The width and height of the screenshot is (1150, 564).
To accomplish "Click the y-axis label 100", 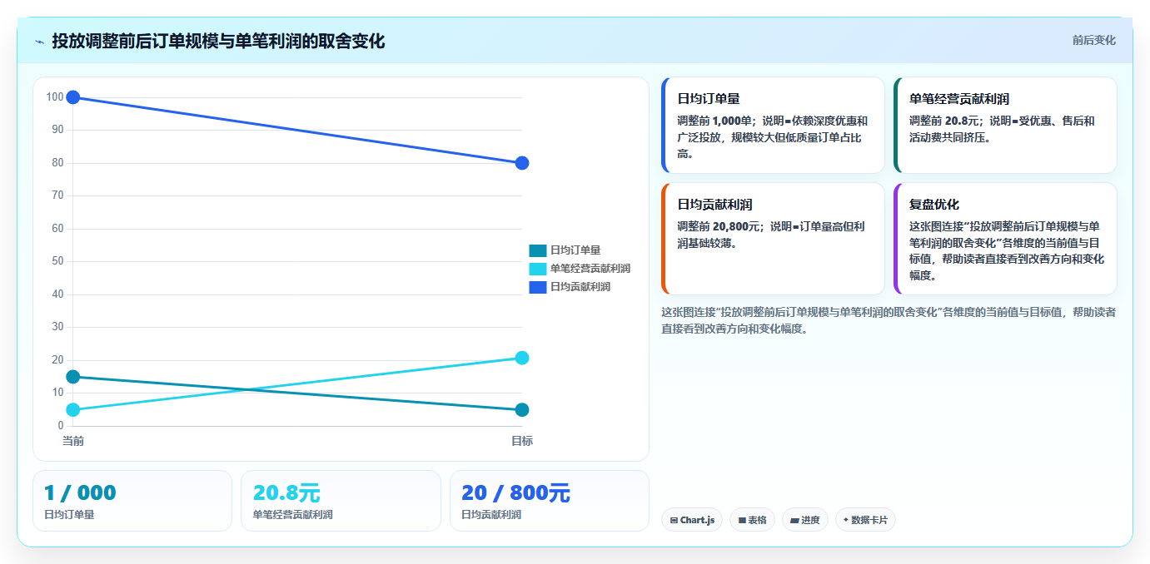I will pos(55,97).
